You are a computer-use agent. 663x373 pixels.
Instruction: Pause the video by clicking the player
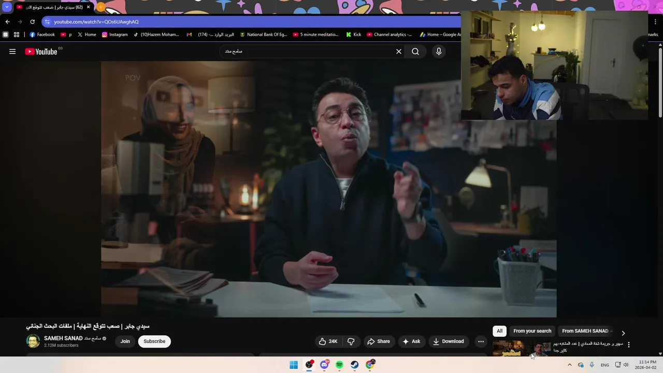point(328,189)
